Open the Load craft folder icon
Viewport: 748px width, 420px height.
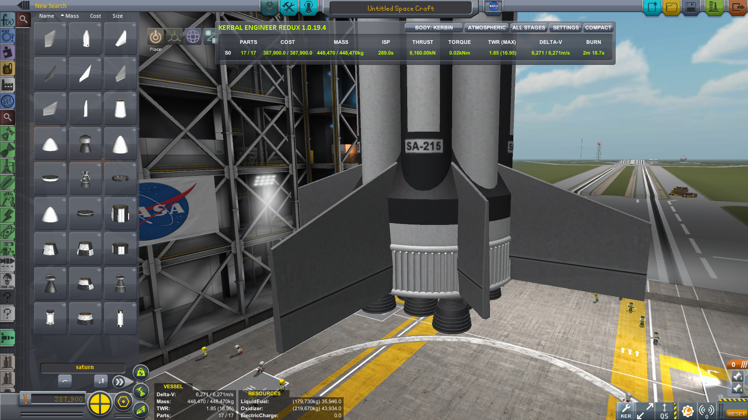(x=671, y=7)
